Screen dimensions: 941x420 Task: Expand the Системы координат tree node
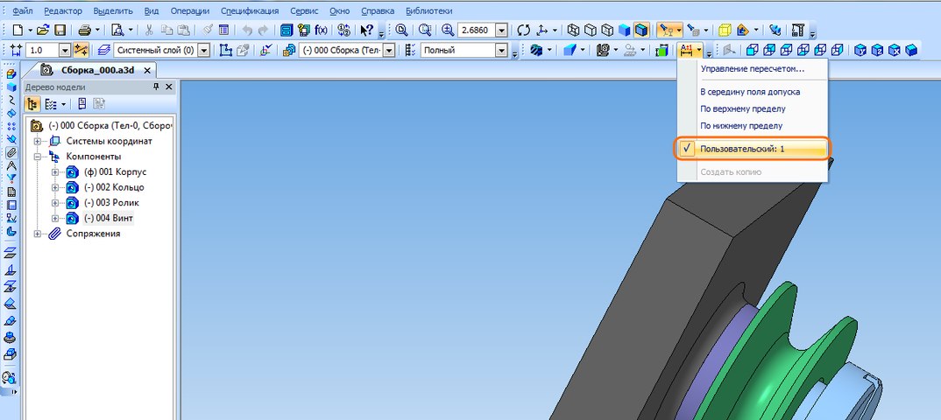(38, 141)
